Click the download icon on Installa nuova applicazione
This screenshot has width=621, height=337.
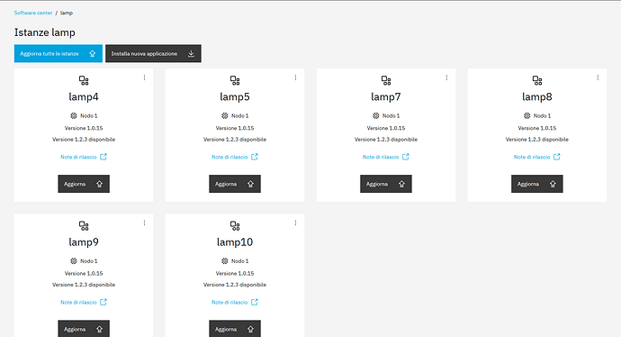[x=191, y=53]
